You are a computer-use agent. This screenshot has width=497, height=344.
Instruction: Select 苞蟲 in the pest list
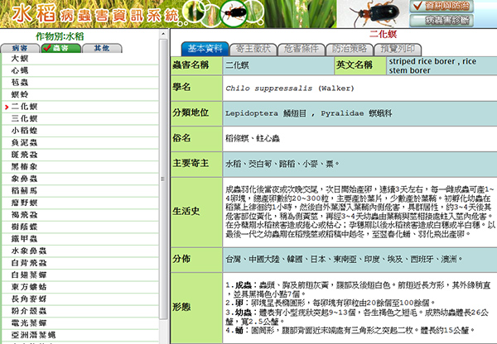click(x=20, y=83)
